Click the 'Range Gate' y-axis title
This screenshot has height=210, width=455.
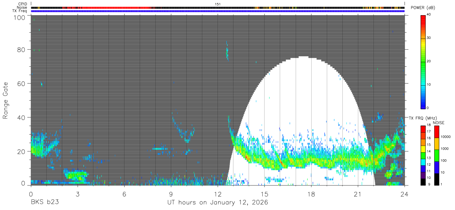[6, 100]
